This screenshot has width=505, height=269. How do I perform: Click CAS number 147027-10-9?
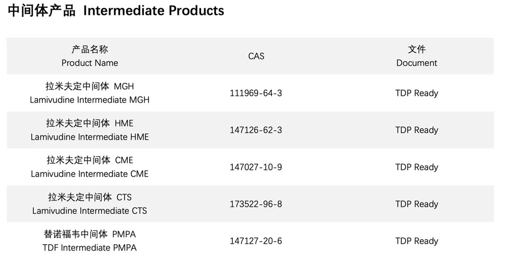tap(256, 167)
